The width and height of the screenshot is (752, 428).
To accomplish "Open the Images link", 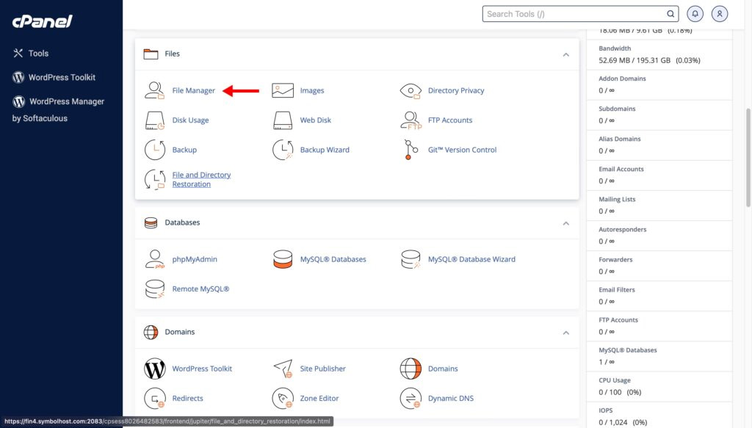I will coord(312,90).
